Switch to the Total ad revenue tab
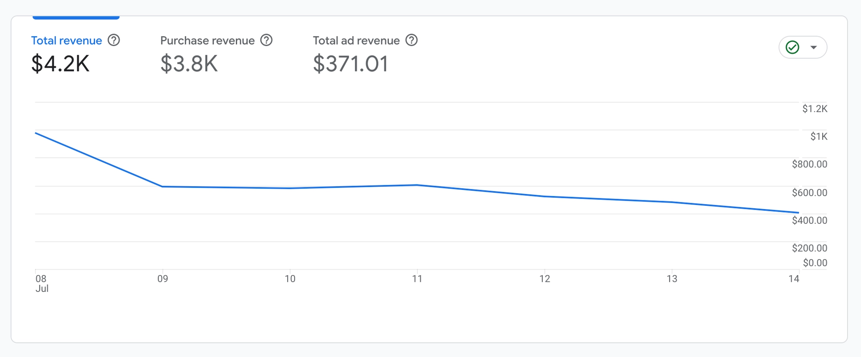The image size is (861, 357). coord(356,41)
